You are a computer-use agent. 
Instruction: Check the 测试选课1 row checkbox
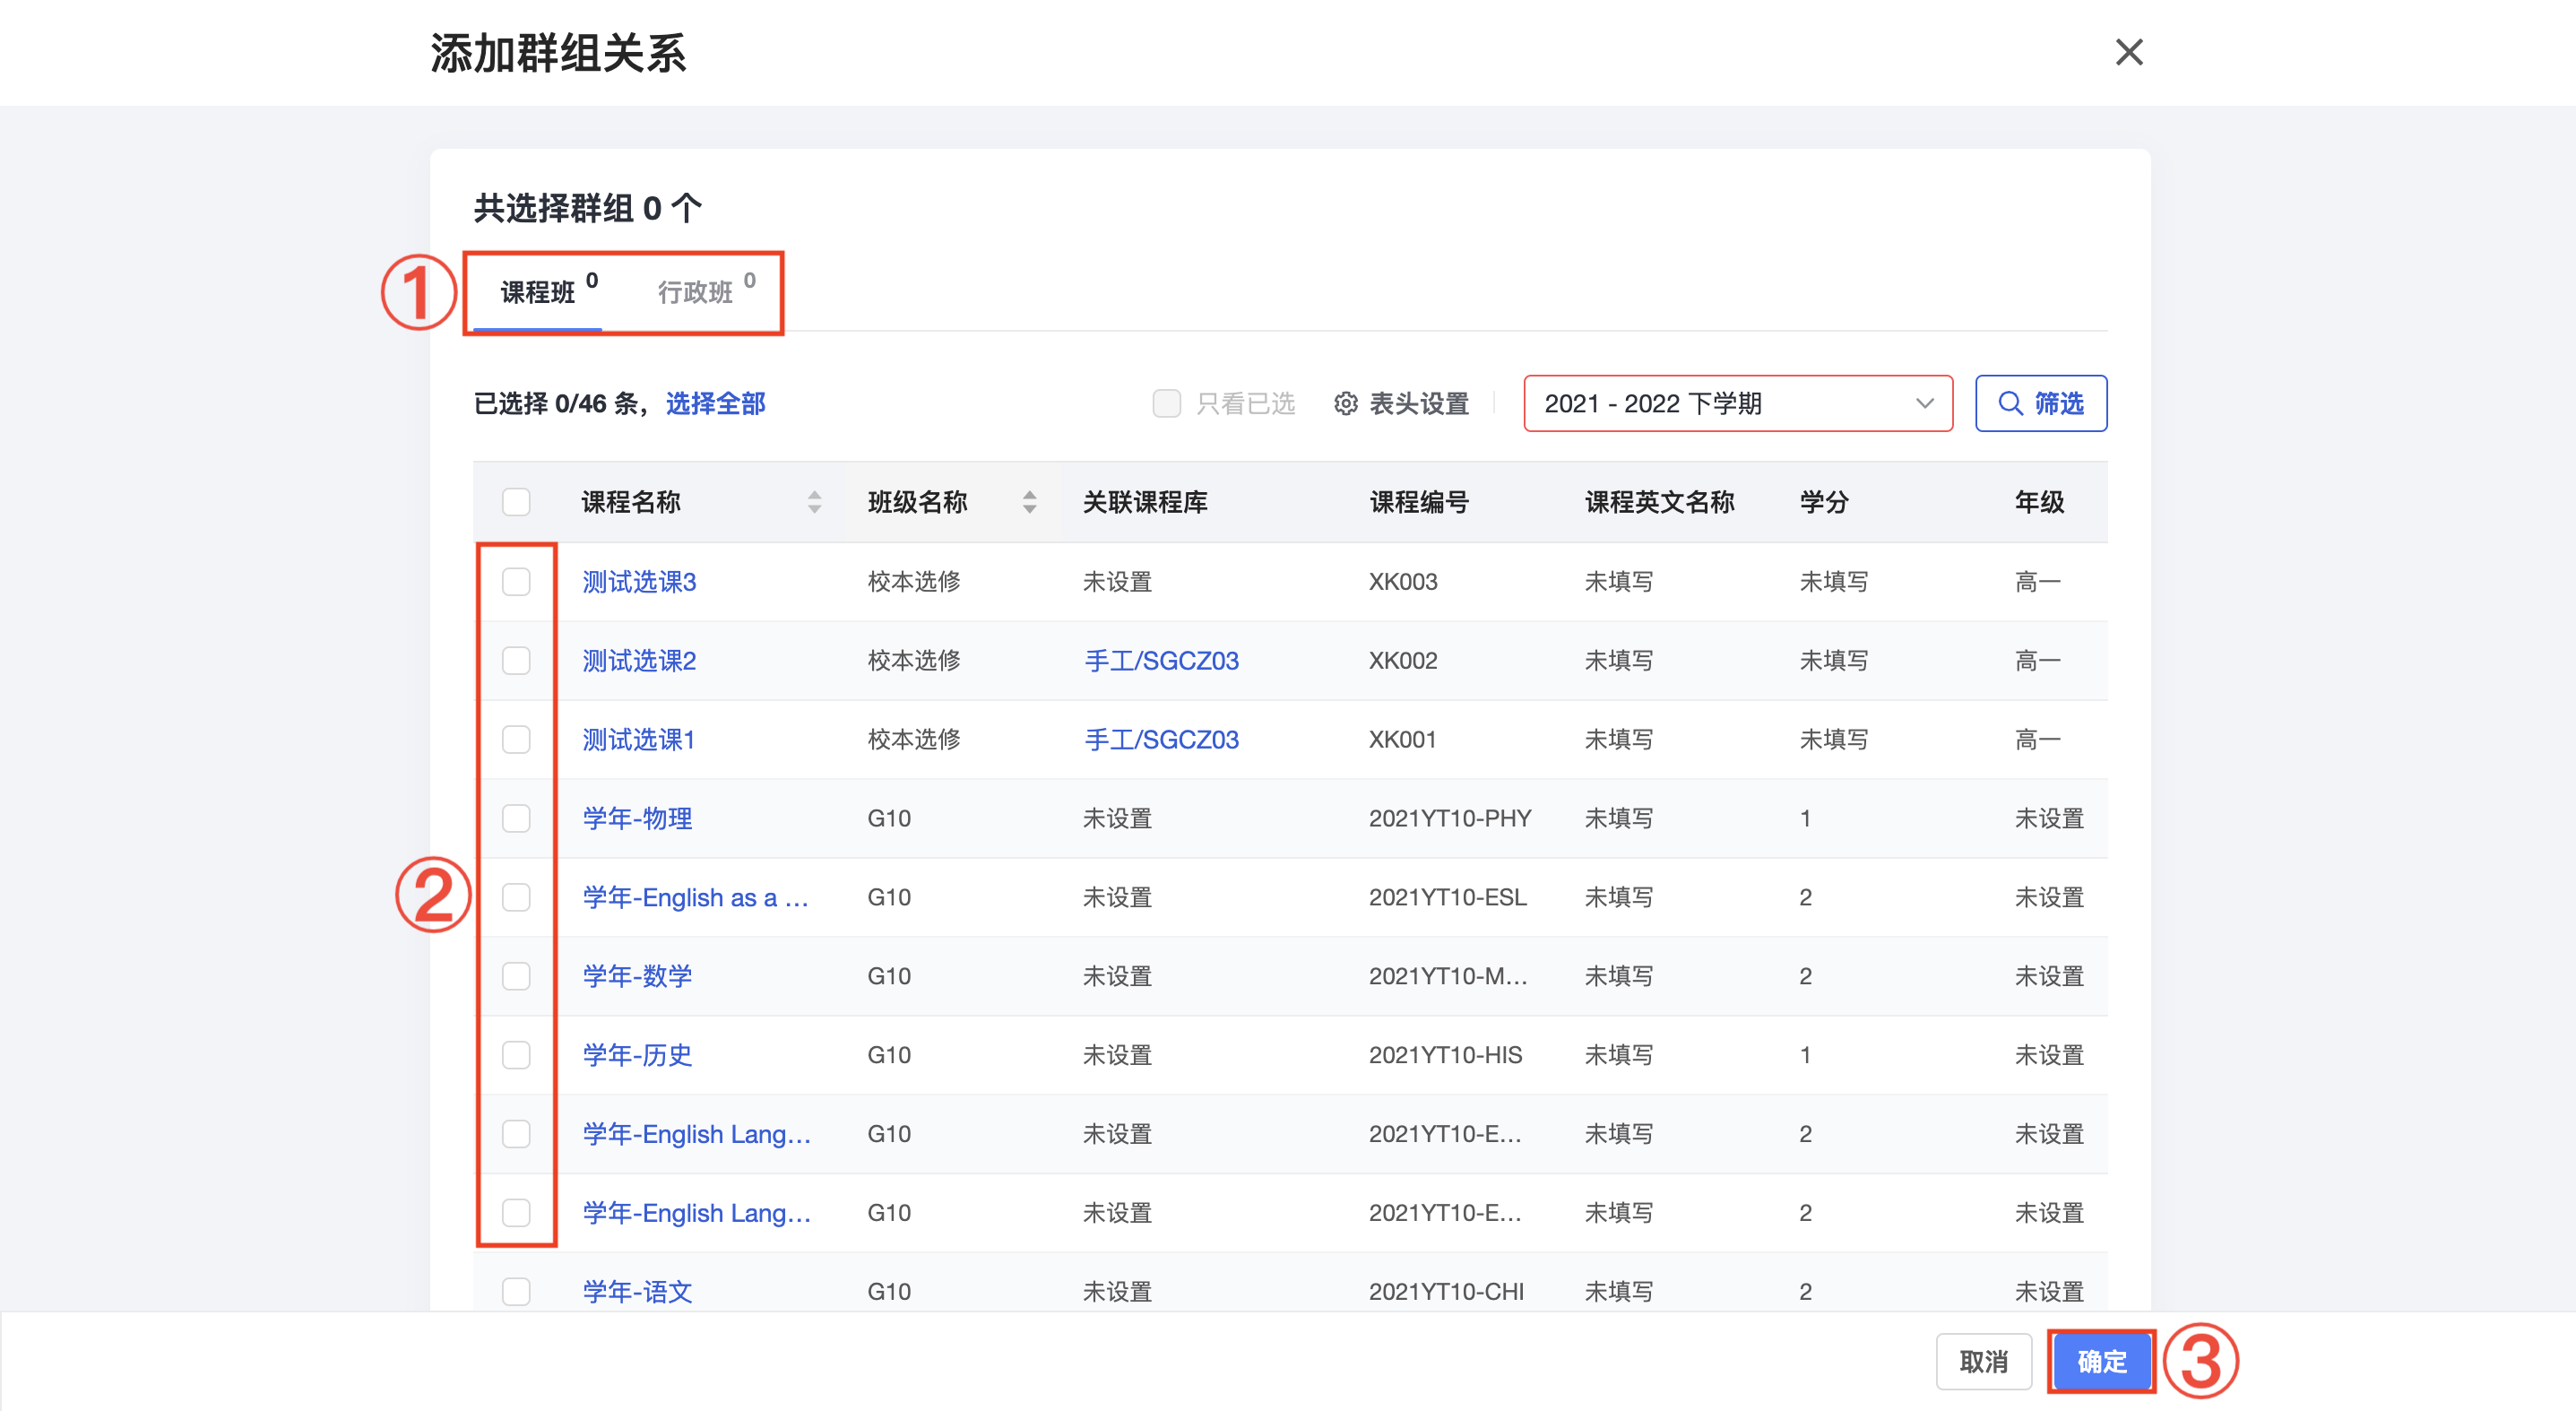tap(516, 740)
